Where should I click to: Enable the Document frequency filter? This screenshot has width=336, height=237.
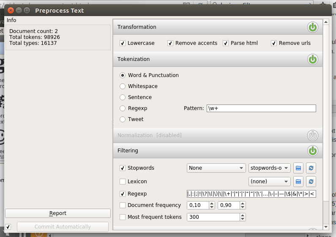(123, 205)
